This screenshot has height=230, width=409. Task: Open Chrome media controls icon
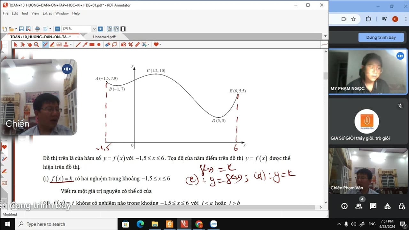(x=384, y=19)
